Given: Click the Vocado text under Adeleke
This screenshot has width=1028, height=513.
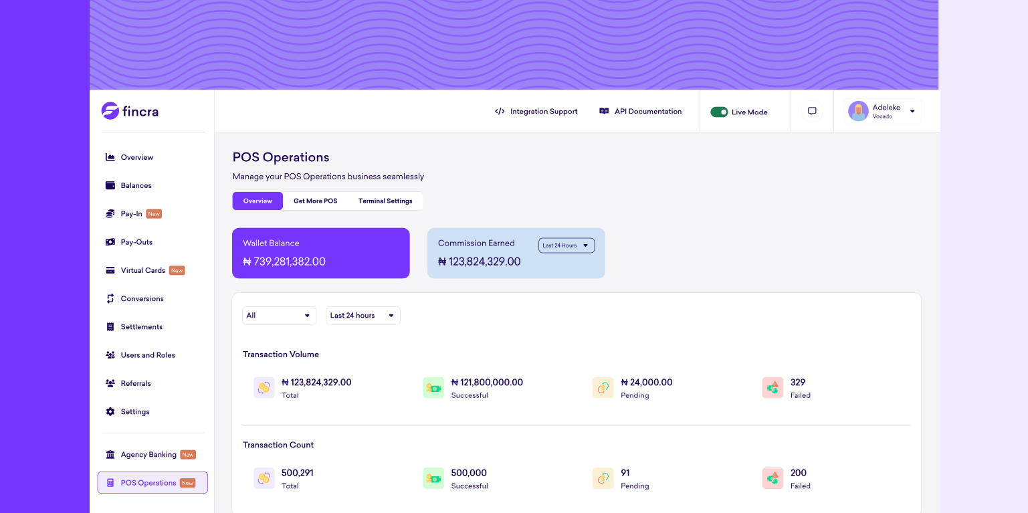Looking at the screenshot, I should (x=882, y=116).
